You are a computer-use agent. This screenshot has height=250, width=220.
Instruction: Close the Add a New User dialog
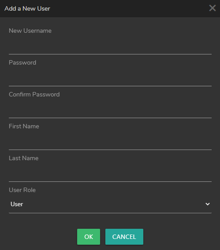pos(213,8)
